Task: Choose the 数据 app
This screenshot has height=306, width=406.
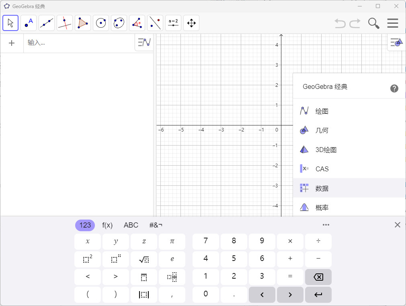Action: point(349,188)
